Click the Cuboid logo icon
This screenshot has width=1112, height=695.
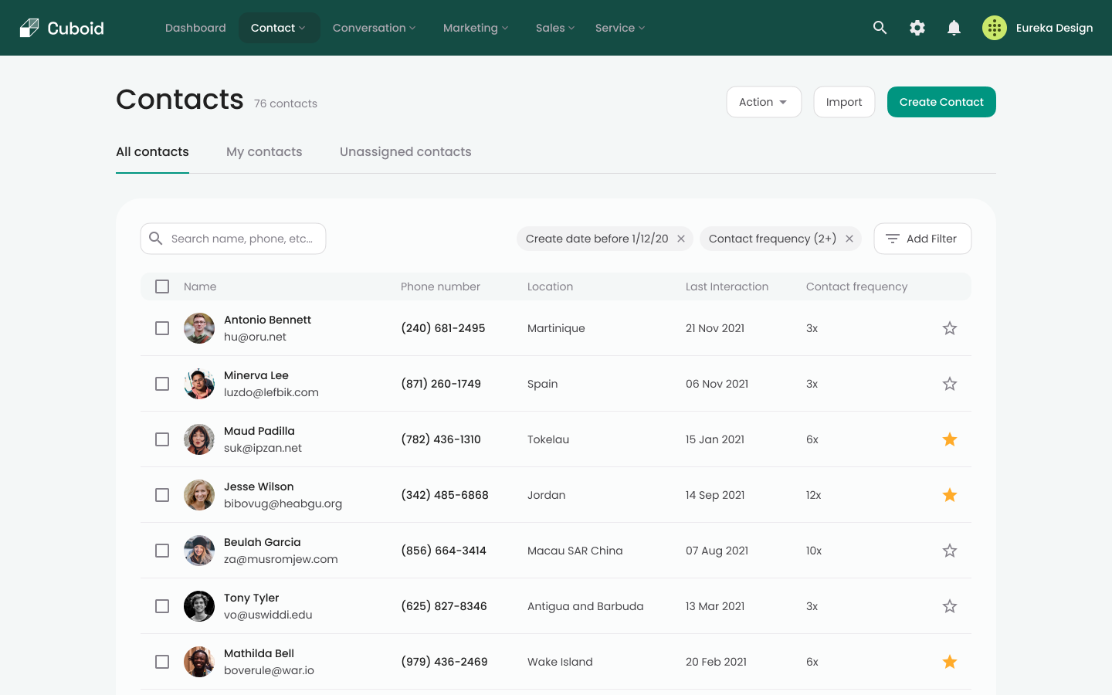[29, 28]
